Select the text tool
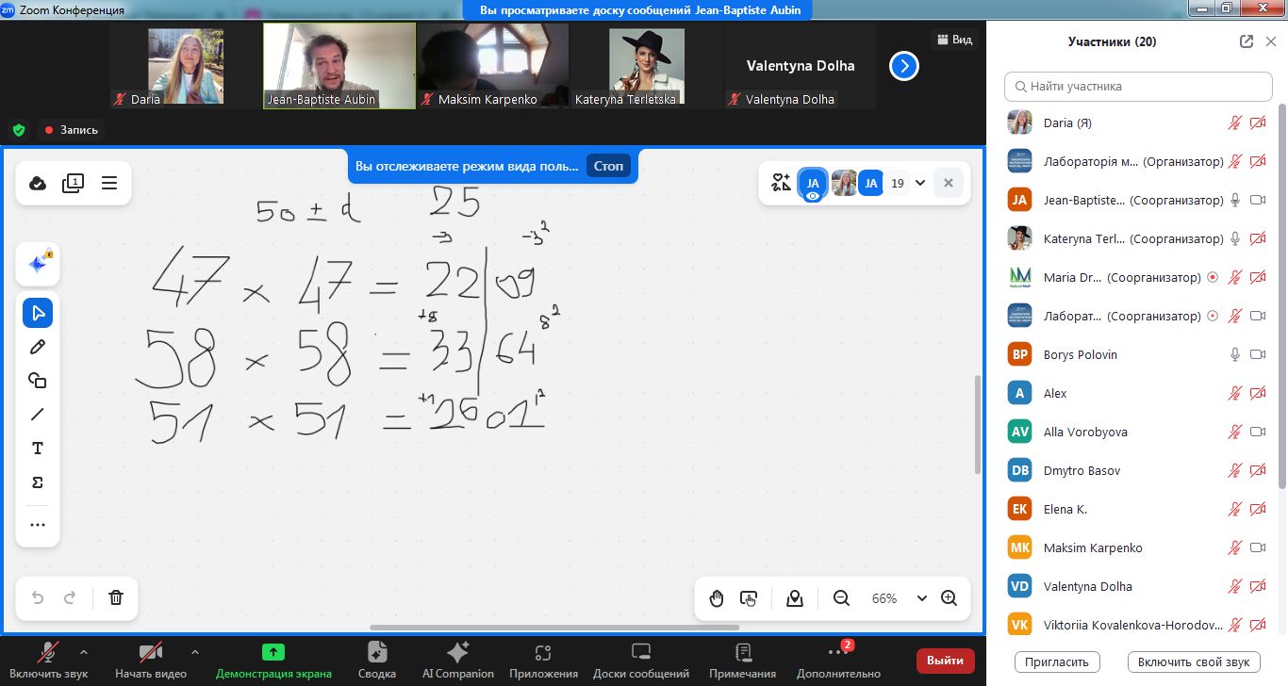The width and height of the screenshot is (1288, 686). [x=38, y=449]
